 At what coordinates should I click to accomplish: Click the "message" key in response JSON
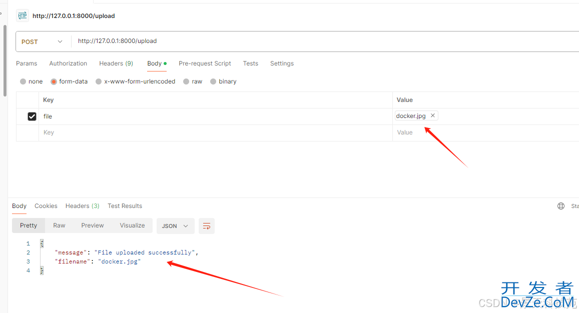(x=71, y=252)
